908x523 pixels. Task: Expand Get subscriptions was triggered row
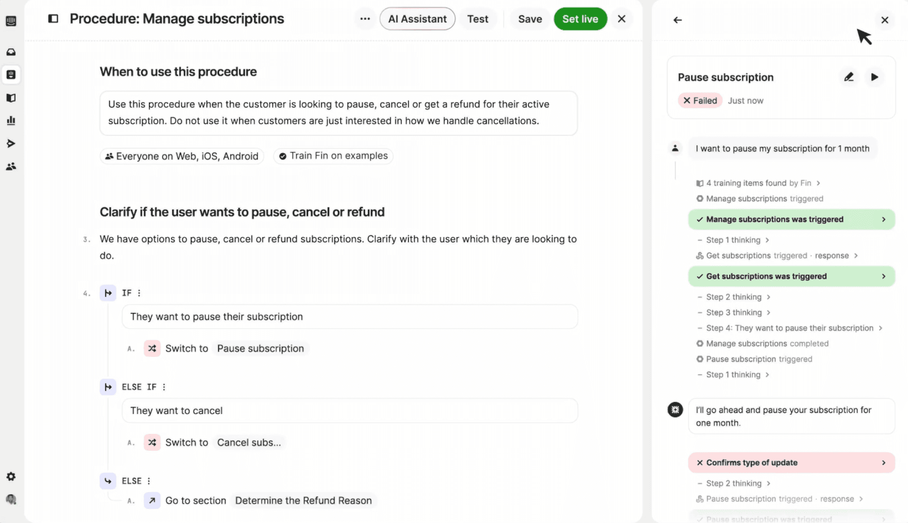791,276
